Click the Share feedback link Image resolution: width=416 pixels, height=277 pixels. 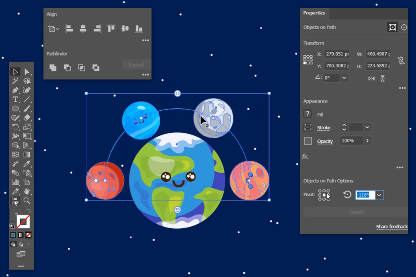pos(392,227)
